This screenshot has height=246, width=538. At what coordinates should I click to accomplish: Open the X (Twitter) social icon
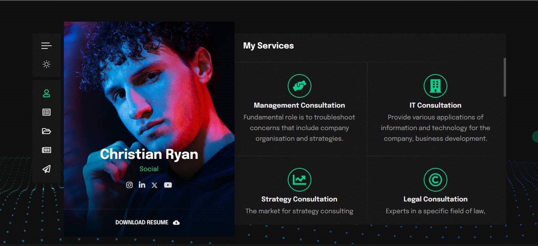click(155, 185)
